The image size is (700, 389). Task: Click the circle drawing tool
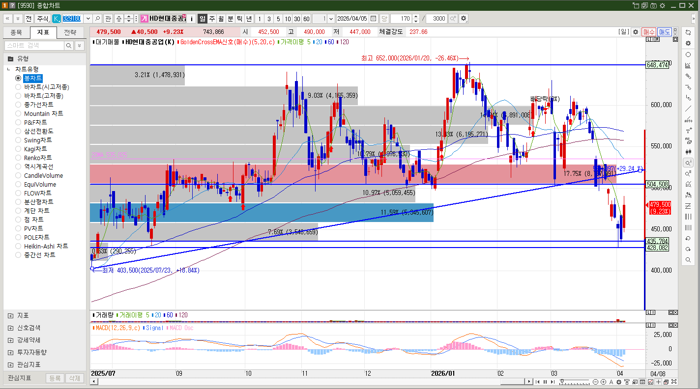(x=688, y=55)
